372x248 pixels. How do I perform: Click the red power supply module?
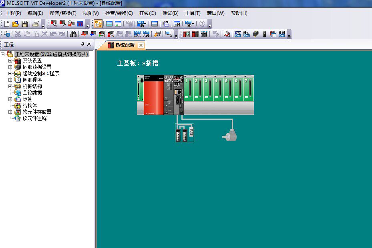(153, 95)
